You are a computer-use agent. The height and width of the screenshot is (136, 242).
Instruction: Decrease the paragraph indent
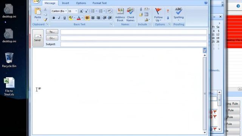(x=104, y=18)
